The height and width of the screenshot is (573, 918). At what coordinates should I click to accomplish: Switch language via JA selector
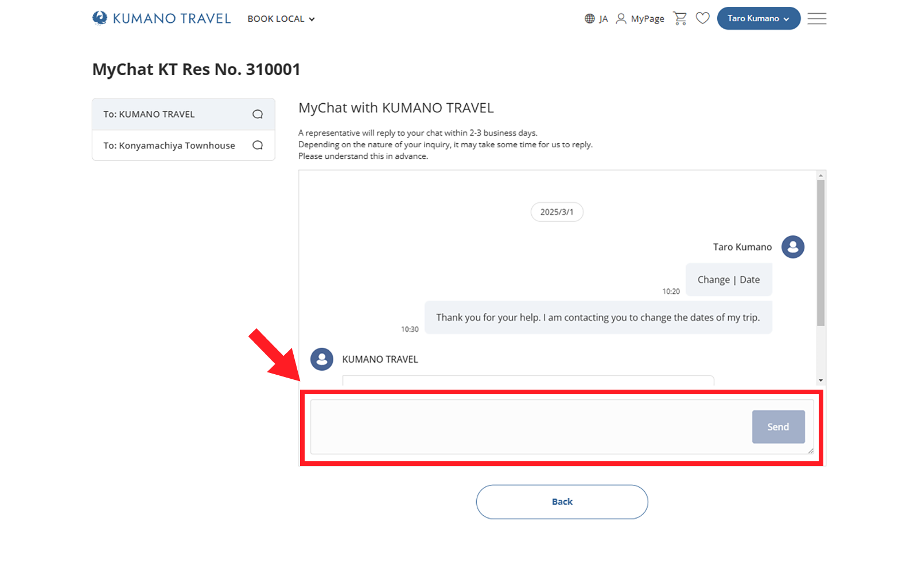[603, 19]
